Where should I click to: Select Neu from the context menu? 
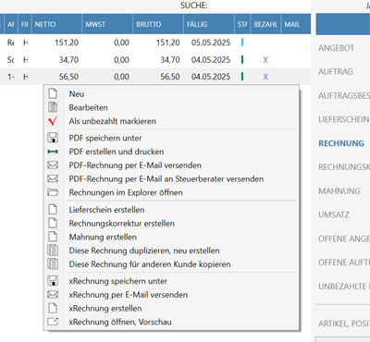pos(77,94)
